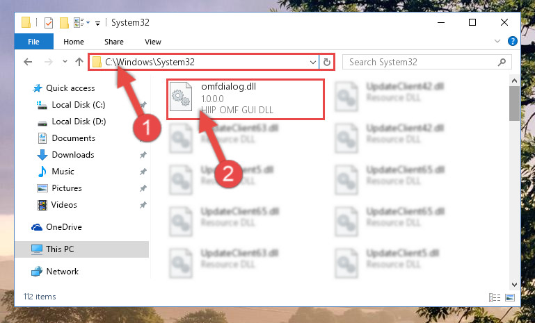Open recent locations dropdown arrow
This screenshot has height=323, width=535.
coord(65,62)
